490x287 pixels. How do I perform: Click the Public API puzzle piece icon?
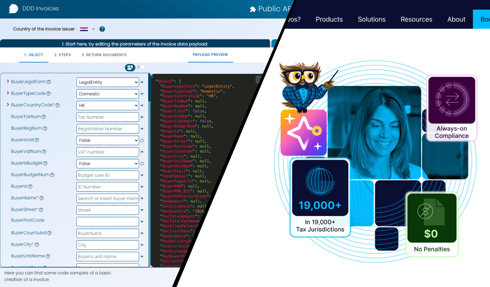point(252,9)
